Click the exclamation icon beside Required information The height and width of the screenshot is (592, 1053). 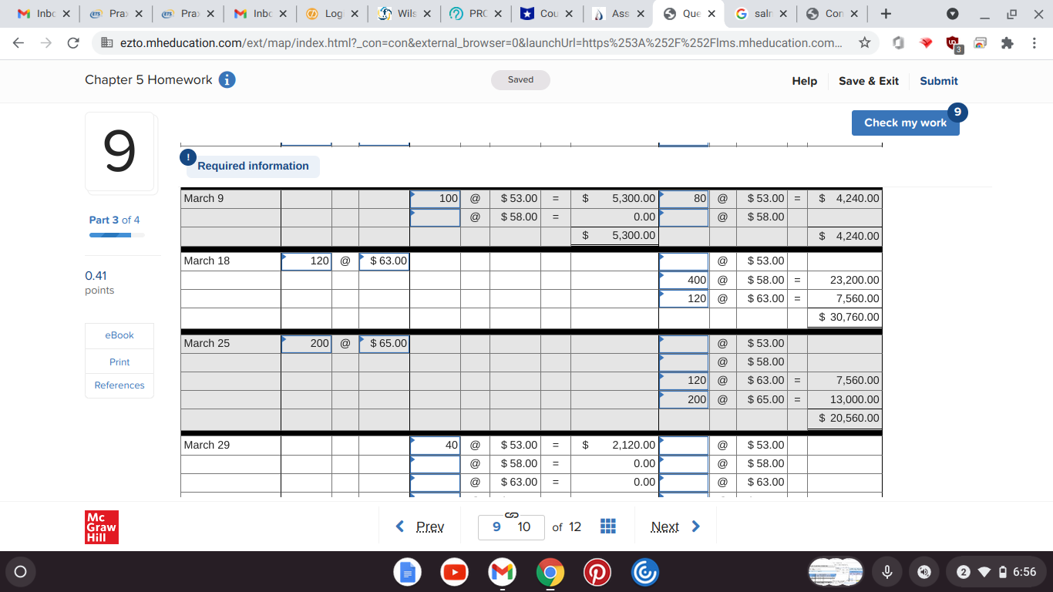tap(187, 157)
